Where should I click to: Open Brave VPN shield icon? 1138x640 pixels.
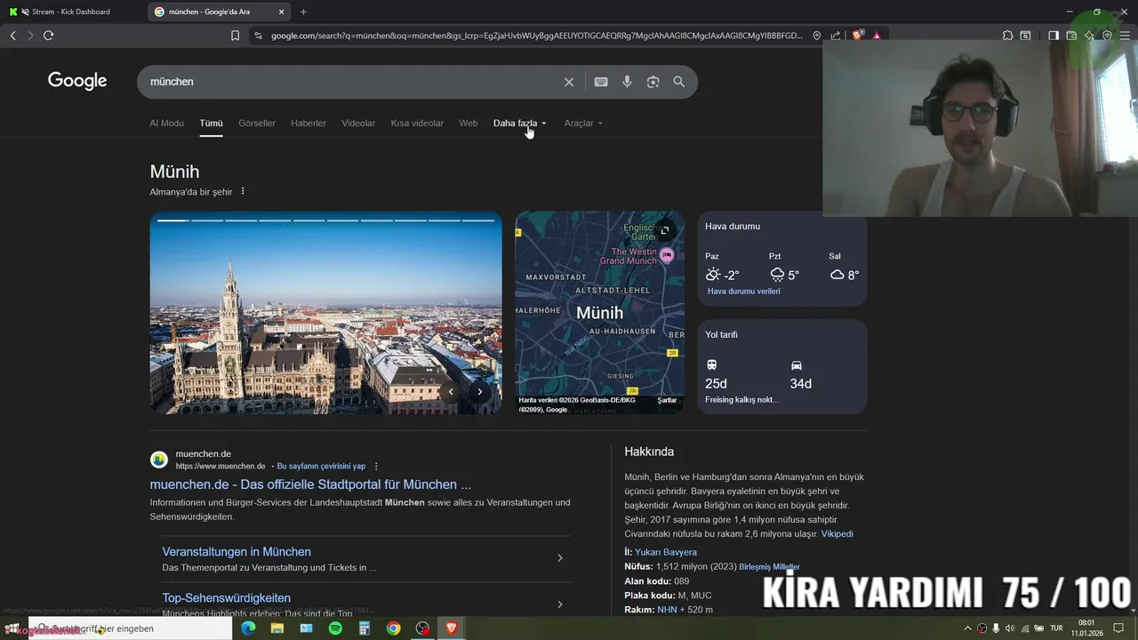click(x=1107, y=36)
